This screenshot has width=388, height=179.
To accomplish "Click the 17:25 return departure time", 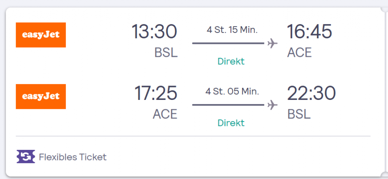I will 155,93.
